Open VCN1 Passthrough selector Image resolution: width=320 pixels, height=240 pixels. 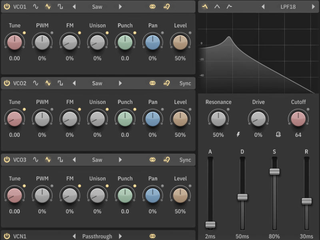pos(97,236)
